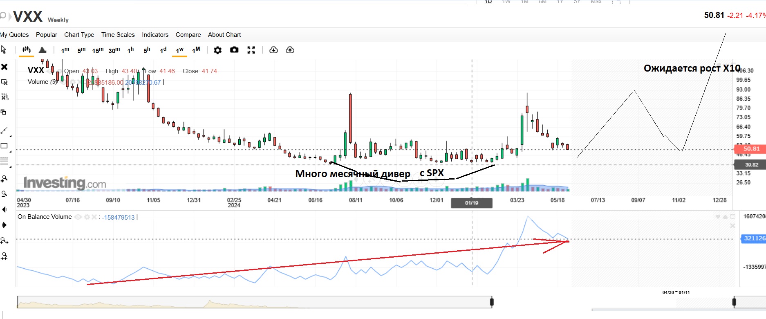Open chart settings gear icon
The height and width of the screenshot is (319, 766).
click(217, 50)
